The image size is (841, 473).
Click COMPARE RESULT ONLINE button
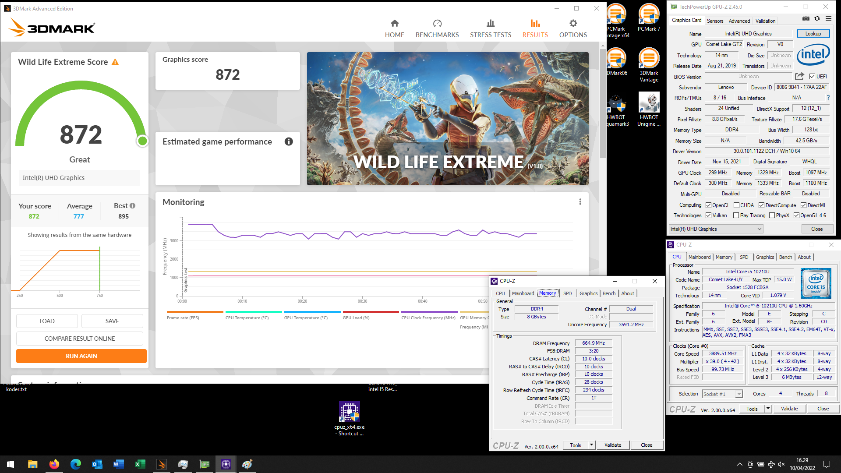click(x=80, y=339)
